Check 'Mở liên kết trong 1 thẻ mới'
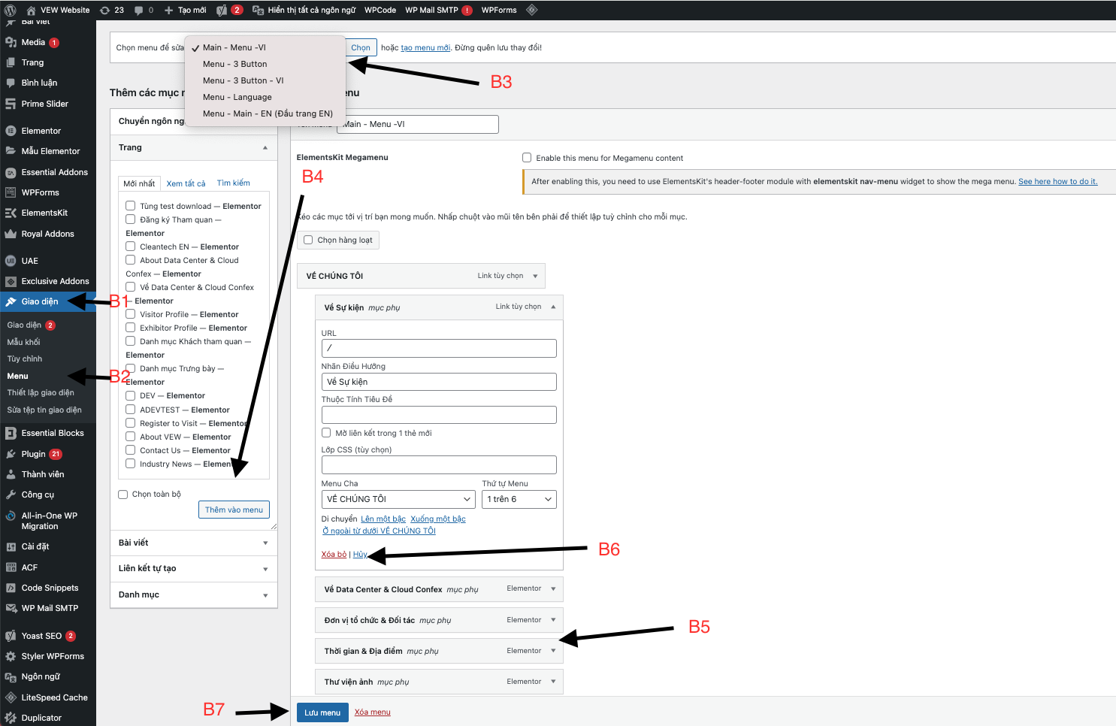This screenshot has height=726, width=1116. tap(326, 433)
